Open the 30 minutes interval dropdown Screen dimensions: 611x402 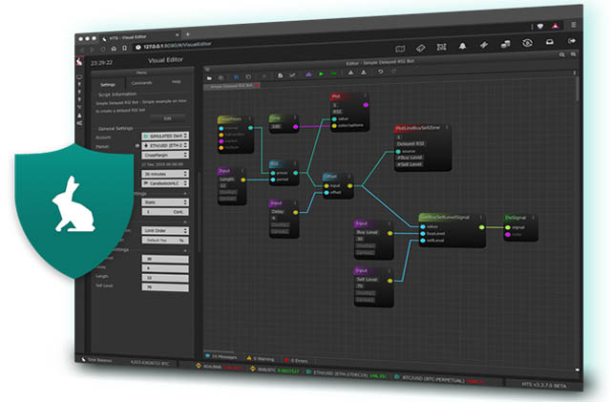165,174
